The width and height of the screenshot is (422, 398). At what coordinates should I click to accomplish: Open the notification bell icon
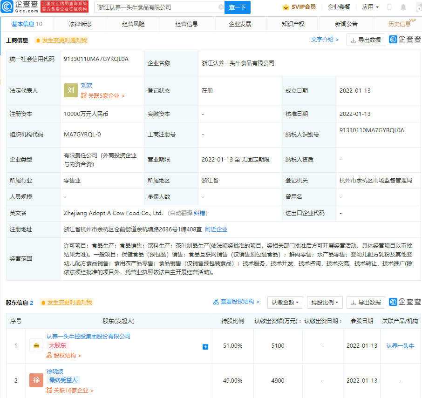point(403,7)
